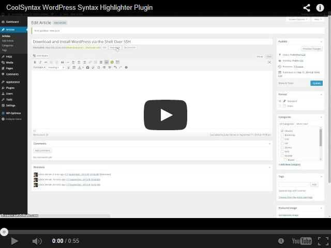Click the video progress bar midpoint
This screenshot has width=331, height=248.
(x=165, y=232)
